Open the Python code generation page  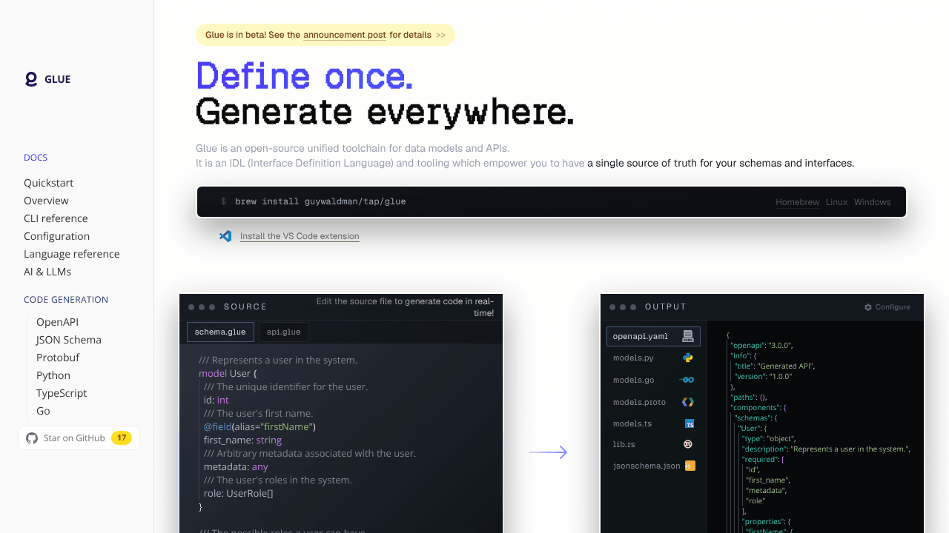point(53,375)
